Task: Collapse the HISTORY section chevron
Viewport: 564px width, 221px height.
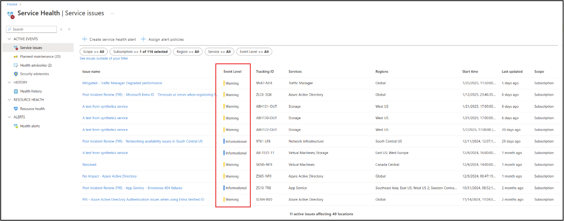Action: pyautogui.click(x=9, y=83)
